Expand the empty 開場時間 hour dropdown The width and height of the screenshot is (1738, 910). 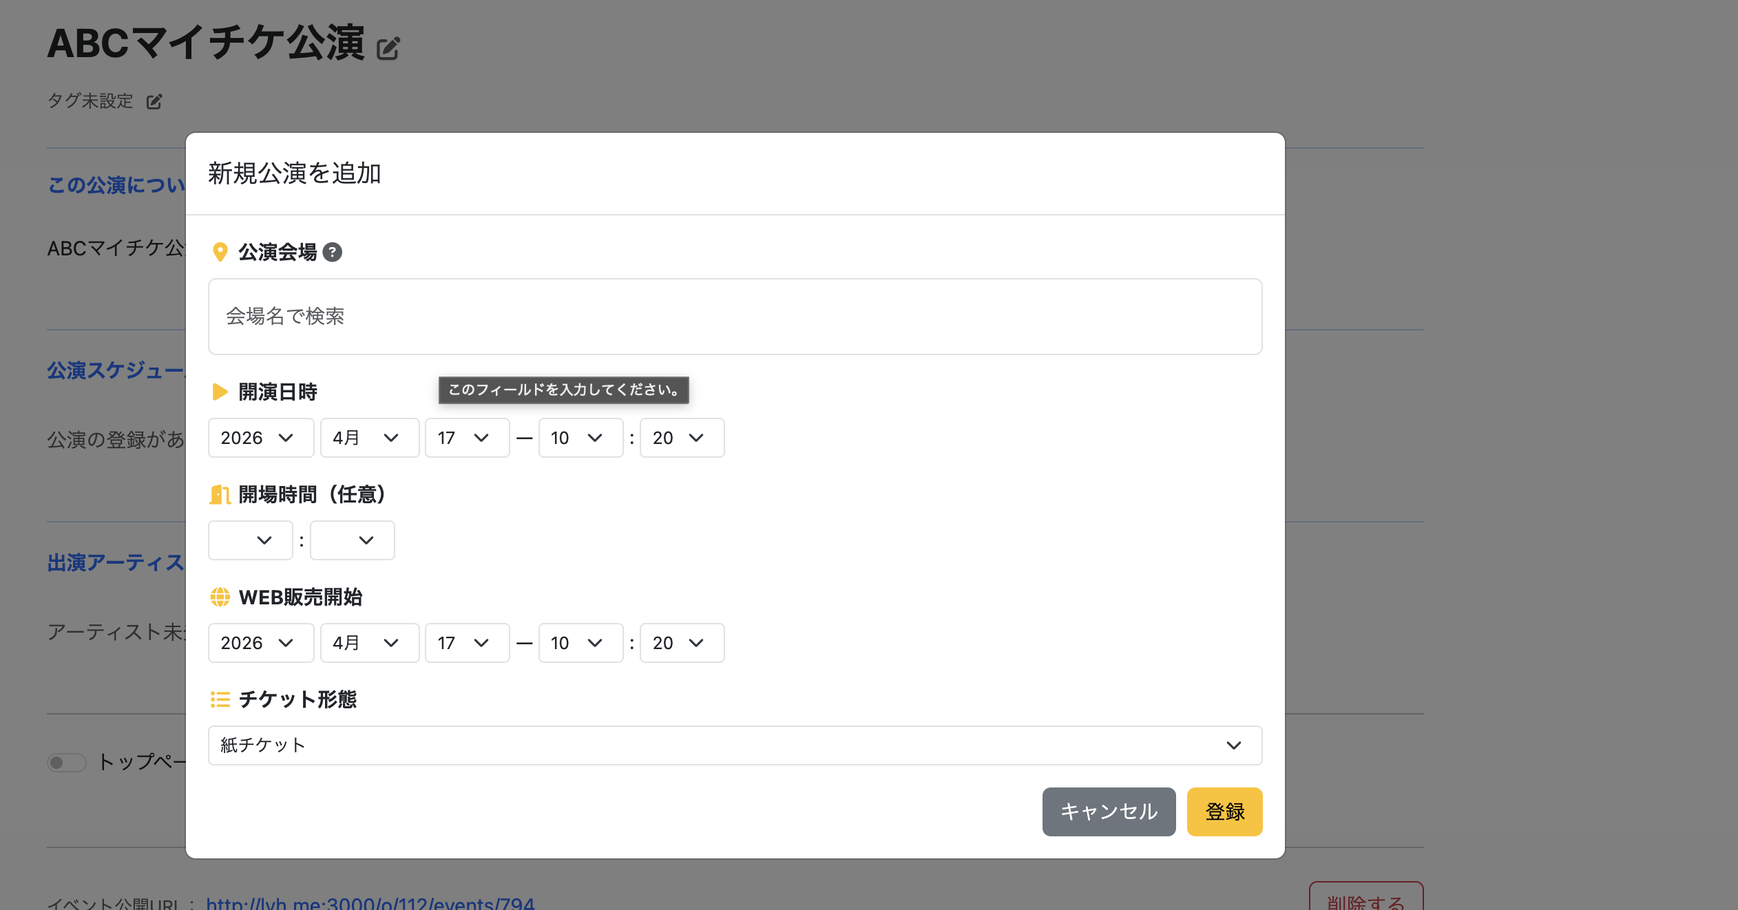[250, 540]
